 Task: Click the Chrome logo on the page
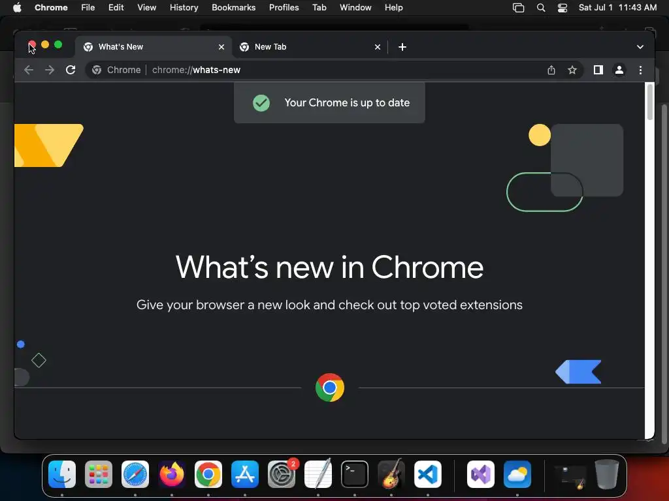point(330,387)
